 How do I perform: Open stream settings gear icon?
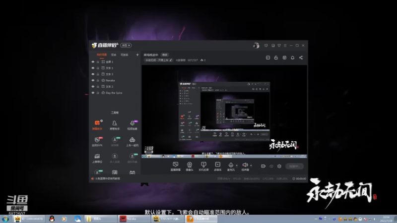point(279,166)
